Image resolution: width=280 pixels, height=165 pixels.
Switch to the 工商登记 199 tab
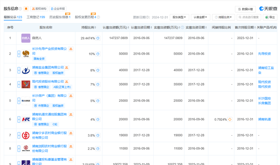pyautogui.click(x=35, y=17)
